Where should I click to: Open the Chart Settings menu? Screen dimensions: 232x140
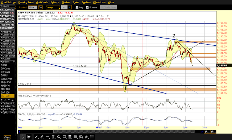coord(8,3)
